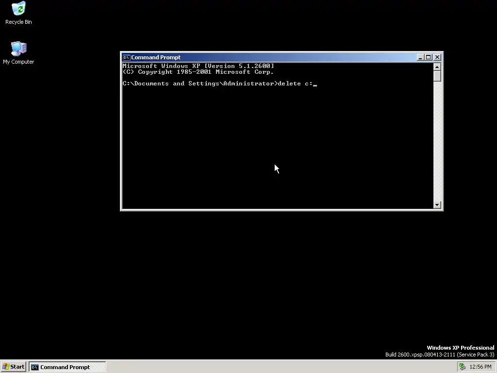Click the vertical scrollbar thumb
The width and height of the screenshot is (497, 373).
(437, 76)
